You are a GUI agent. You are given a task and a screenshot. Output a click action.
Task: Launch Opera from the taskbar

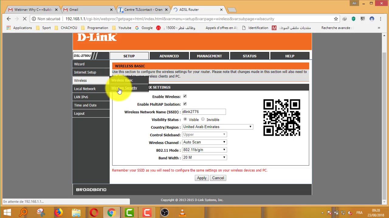[94, 212]
